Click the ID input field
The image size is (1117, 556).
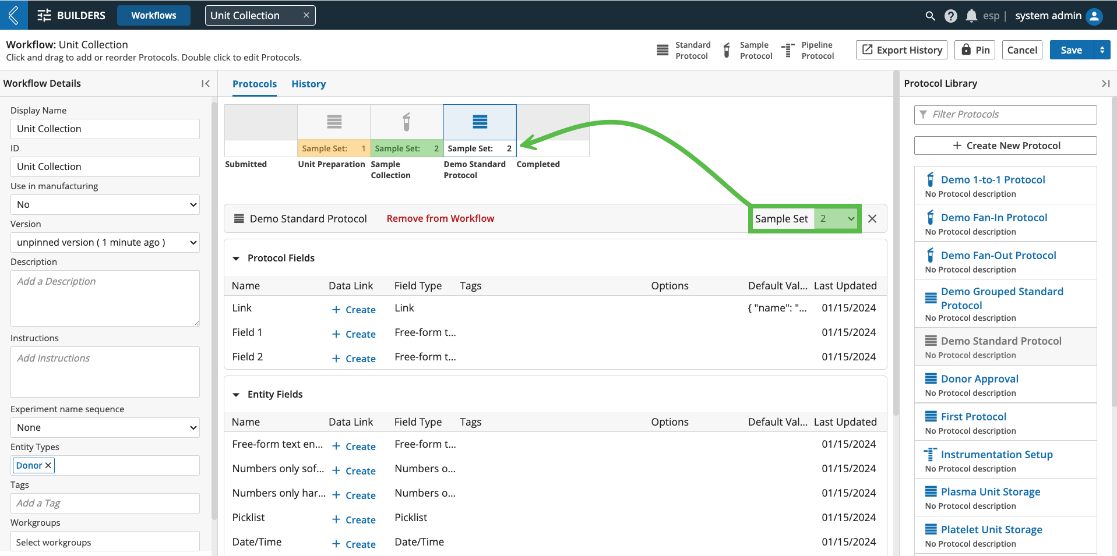(x=105, y=167)
